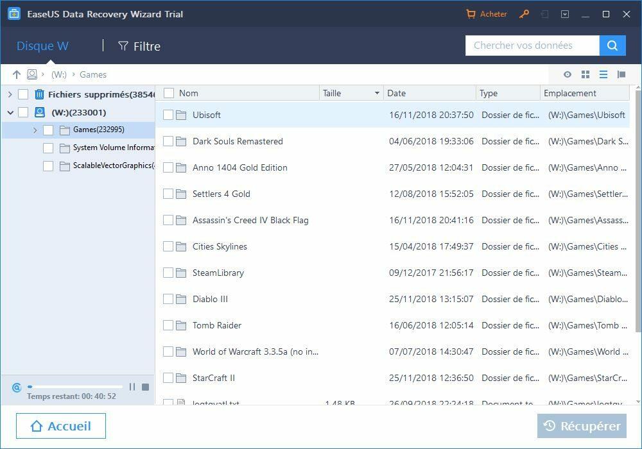Viewport: 642px width, 449px height.
Task: Click the search magnifier button
Action: pos(612,46)
